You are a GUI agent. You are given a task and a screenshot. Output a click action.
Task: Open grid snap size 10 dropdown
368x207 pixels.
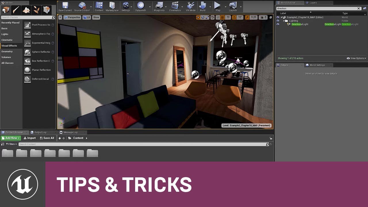(x=228, y=17)
